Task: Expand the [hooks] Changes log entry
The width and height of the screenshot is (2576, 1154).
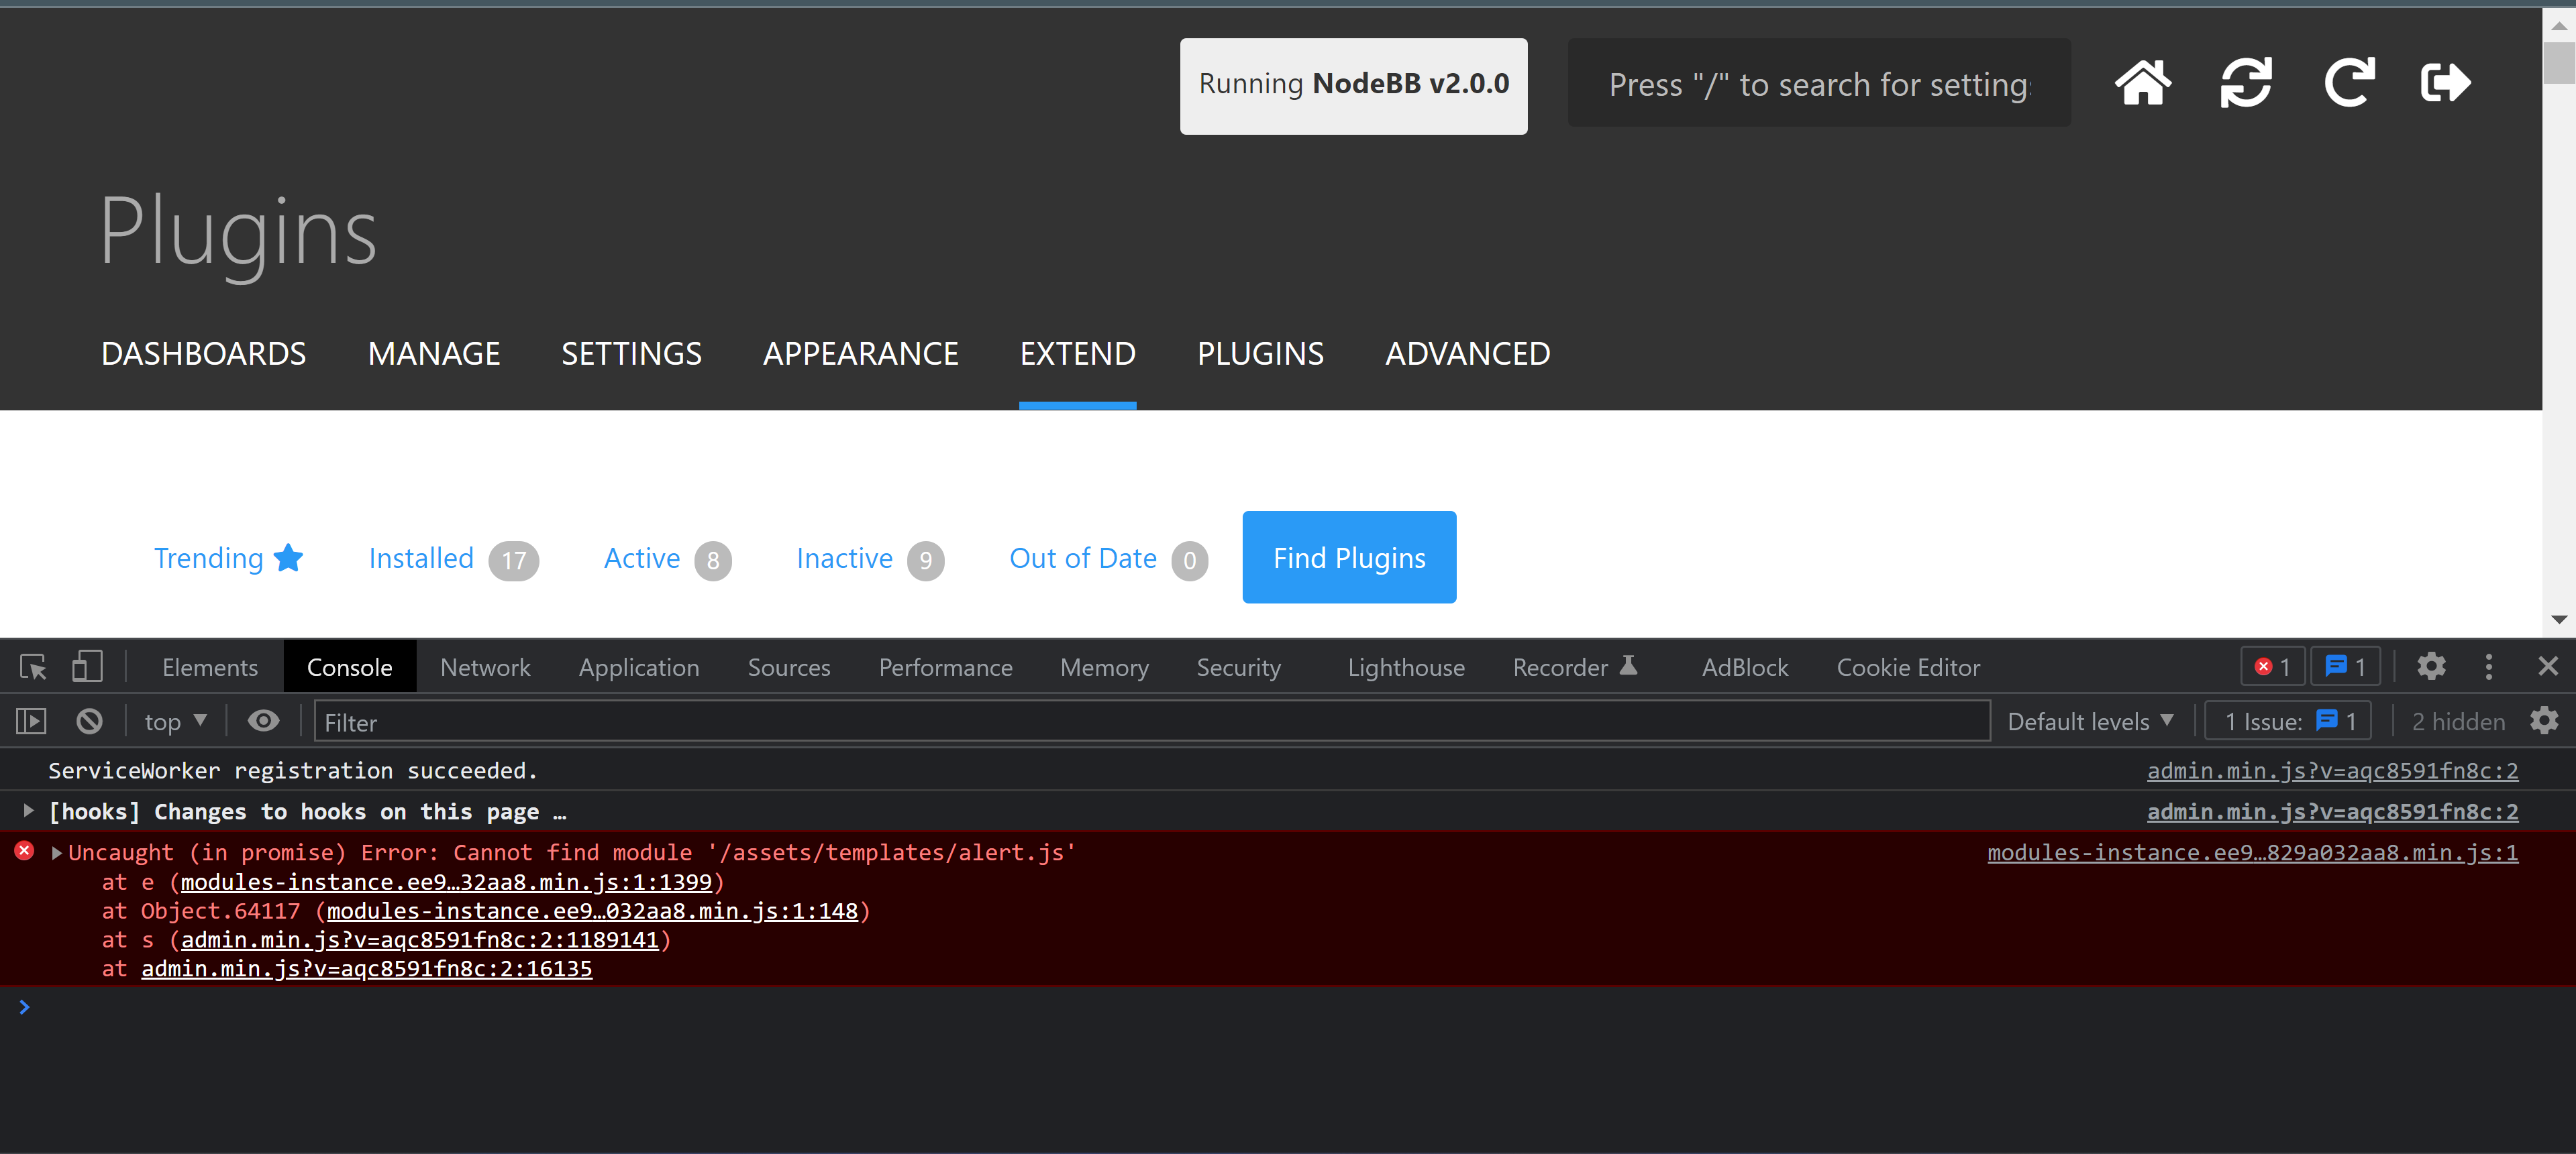Action: [x=28, y=810]
